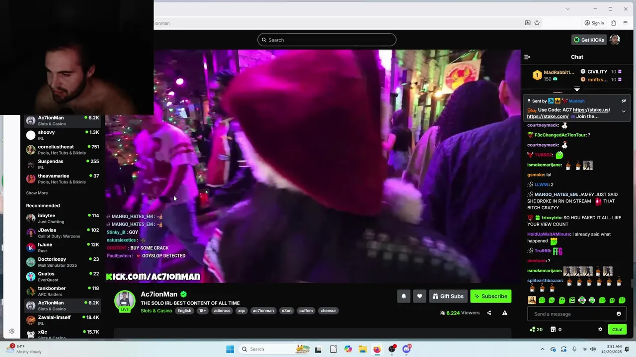Expand the gift leaderboard handle
Screen dimensions: 636x357
pyautogui.click(x=577, y=89)
